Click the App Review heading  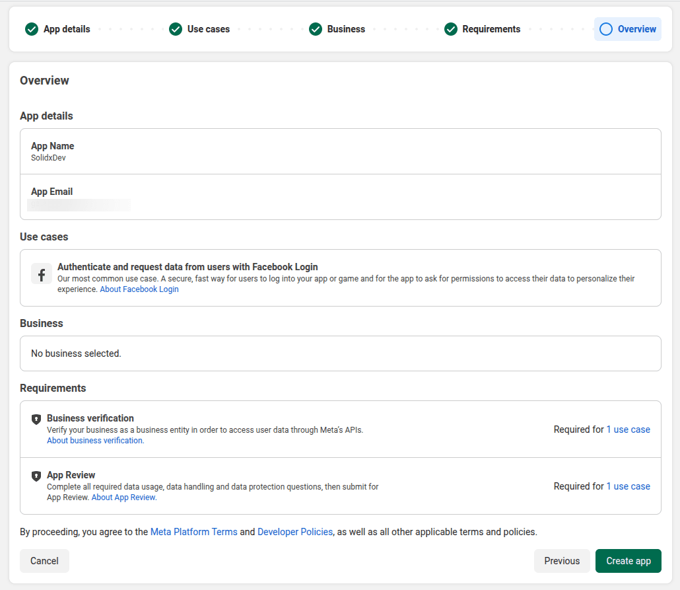71,475
